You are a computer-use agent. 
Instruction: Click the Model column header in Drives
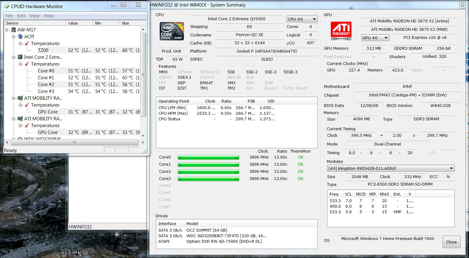pyautogui.click(x=227, y=224)
